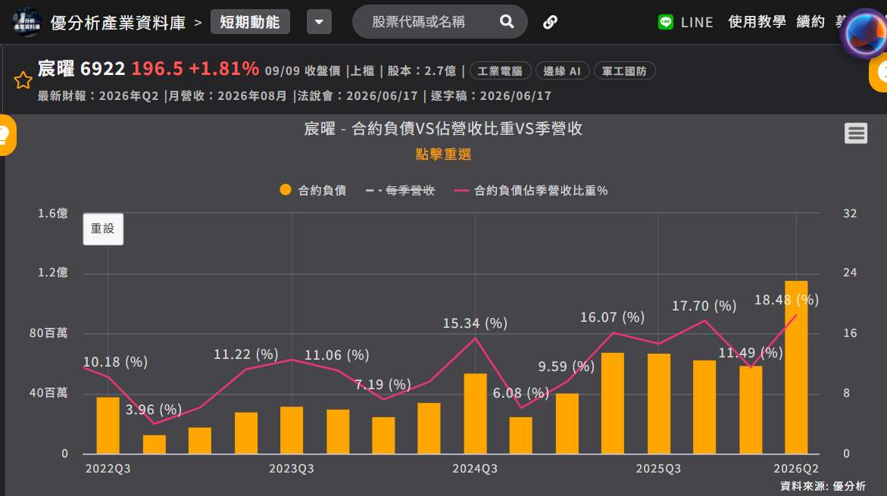Toggle 每季營收 legend series
Screen dimensions: 887x496
[x=400, y=191]
